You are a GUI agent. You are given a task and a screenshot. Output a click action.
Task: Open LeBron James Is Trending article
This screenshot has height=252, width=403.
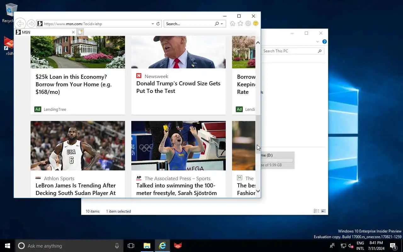coord(76,189)
